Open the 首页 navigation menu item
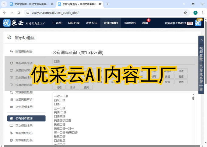 (57, 23)
